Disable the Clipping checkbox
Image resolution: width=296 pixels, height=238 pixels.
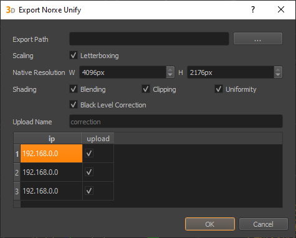coord(146,89)
